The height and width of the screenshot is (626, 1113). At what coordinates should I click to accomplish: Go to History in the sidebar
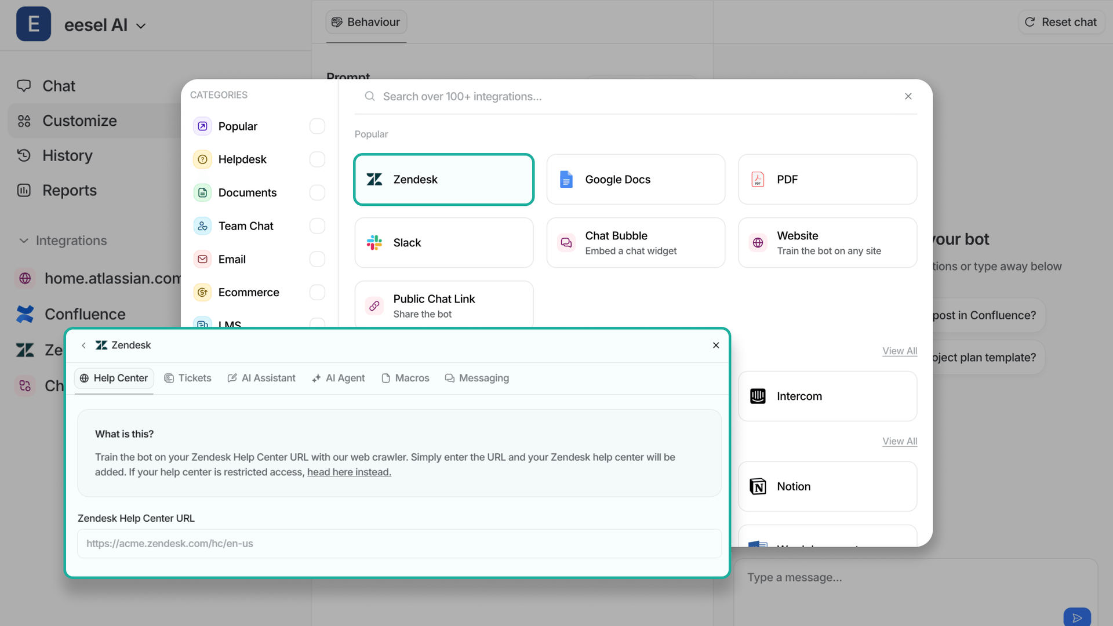[x=67, y=155]
